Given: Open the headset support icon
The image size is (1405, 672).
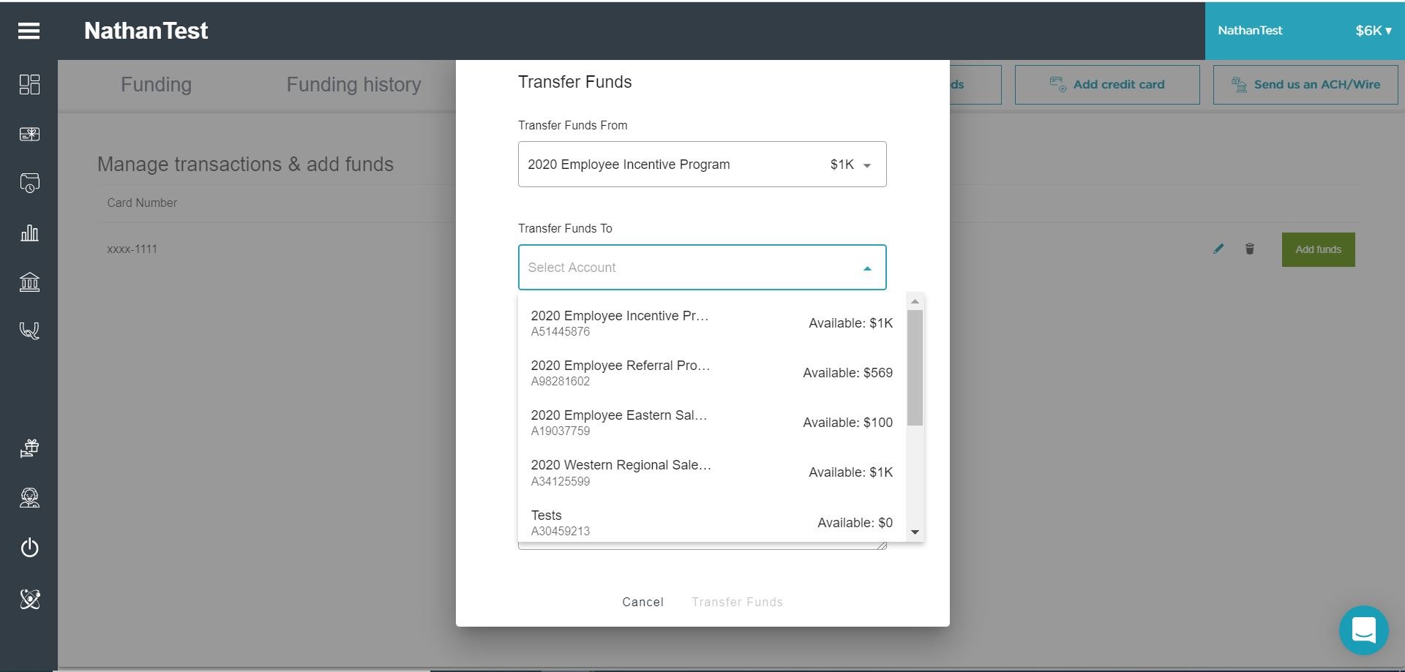Looking at the screenshot, I should pyautogui.click(x=29, y=331).
